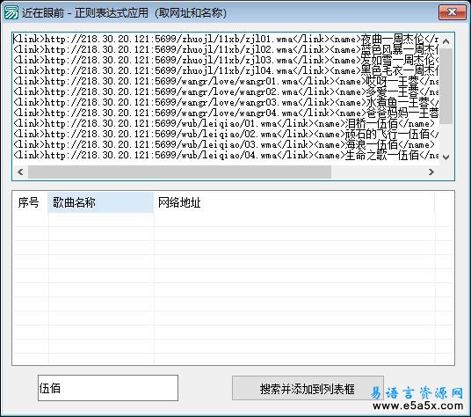Click the line containing leiqiao/02.wma
471x417 pixels.
[x=226, y=134]
